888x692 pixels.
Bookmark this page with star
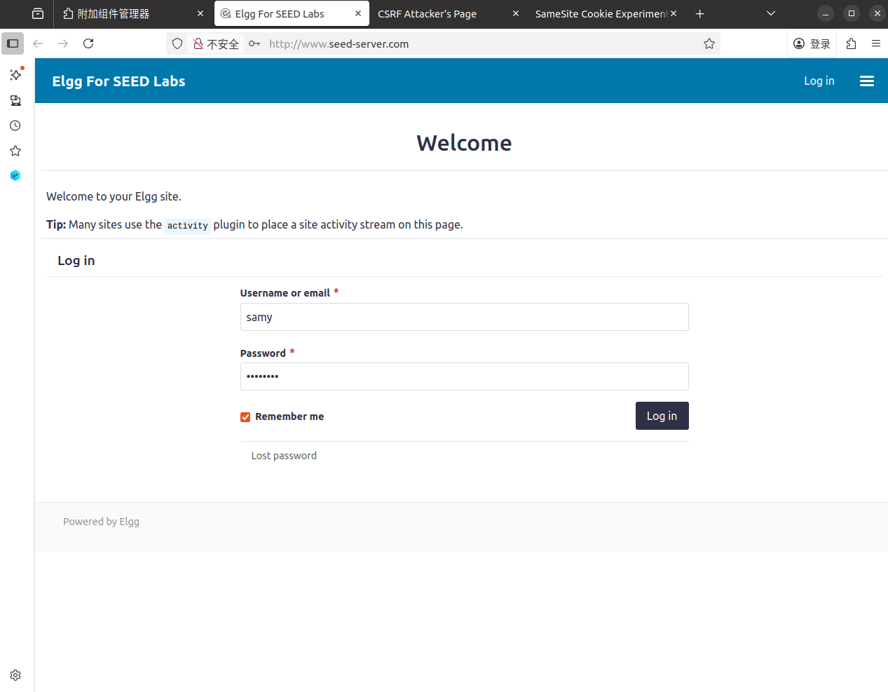pyautogui.click(x=709, y=43)
